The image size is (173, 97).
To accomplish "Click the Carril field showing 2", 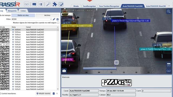I will (x=156, y=91).
